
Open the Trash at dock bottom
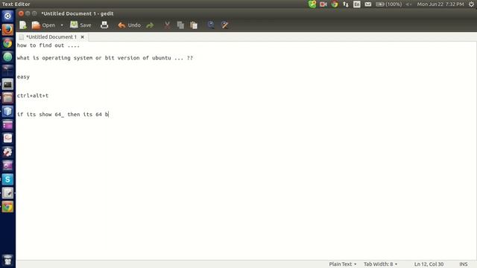tap(7, 260)
